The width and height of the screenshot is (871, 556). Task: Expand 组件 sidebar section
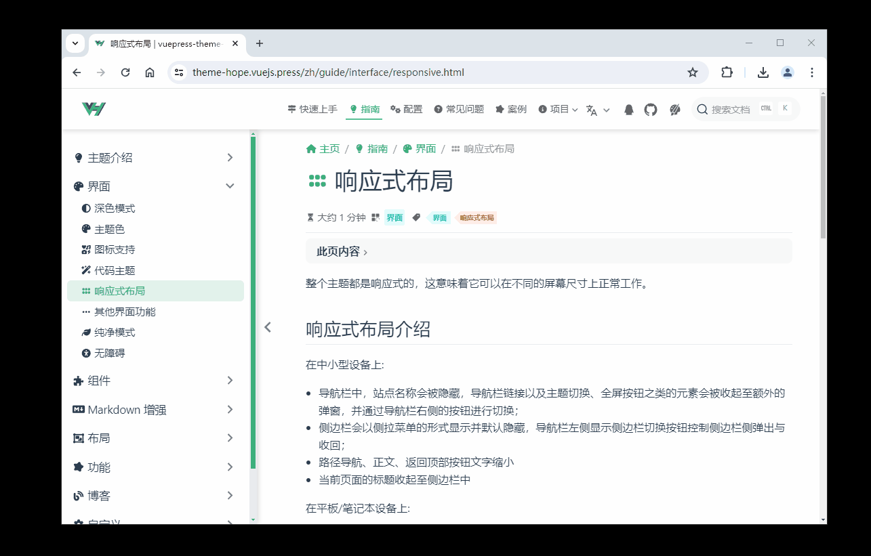click(x=155, y=381)
